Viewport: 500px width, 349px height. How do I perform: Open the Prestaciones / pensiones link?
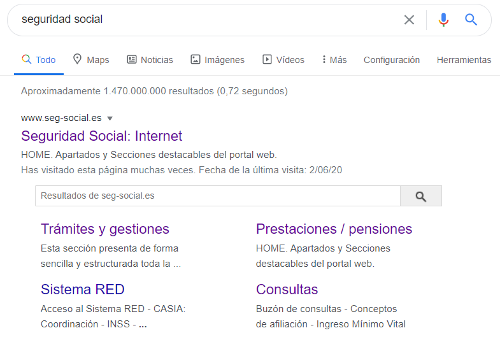click(x=334, y=229)
